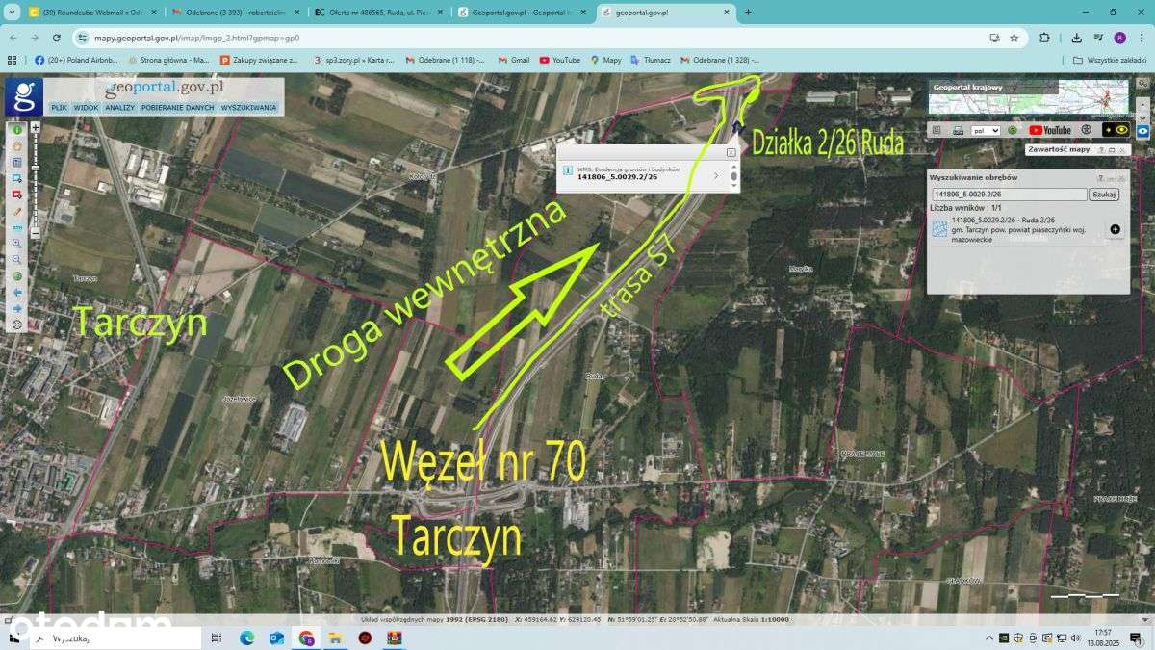Select the green info identify tool

click(x=17, y=130)
